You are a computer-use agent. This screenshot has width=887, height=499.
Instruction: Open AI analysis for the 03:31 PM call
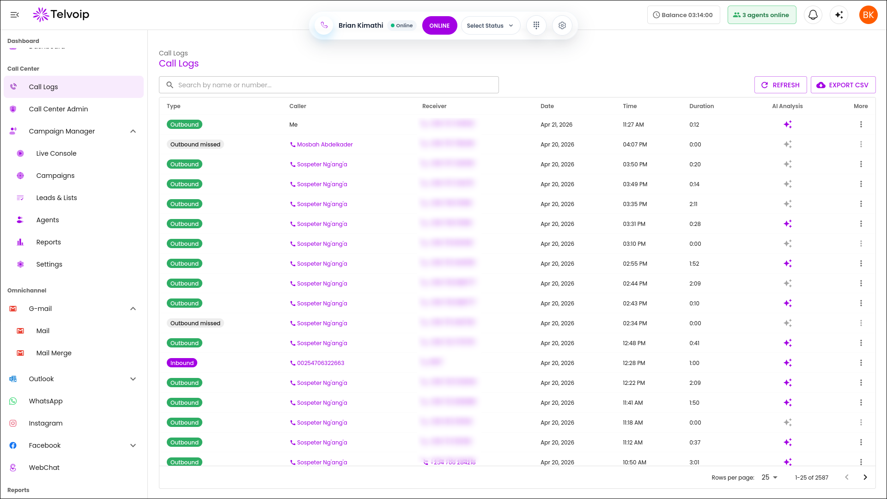pyautogui.click(x=787, y=224)
